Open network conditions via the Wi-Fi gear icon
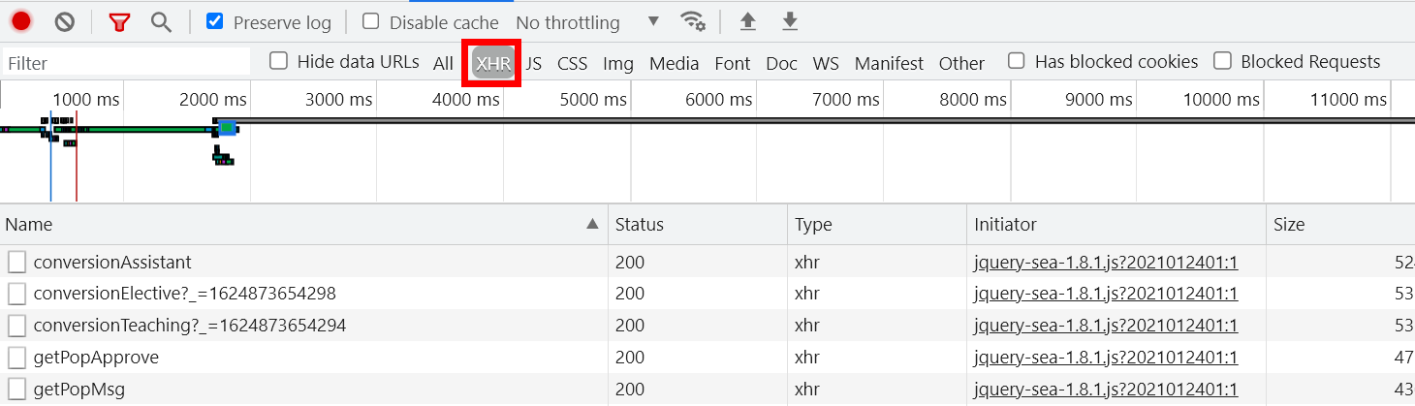The width and height of the screenshot is (1415, 406). click(692, 21)
